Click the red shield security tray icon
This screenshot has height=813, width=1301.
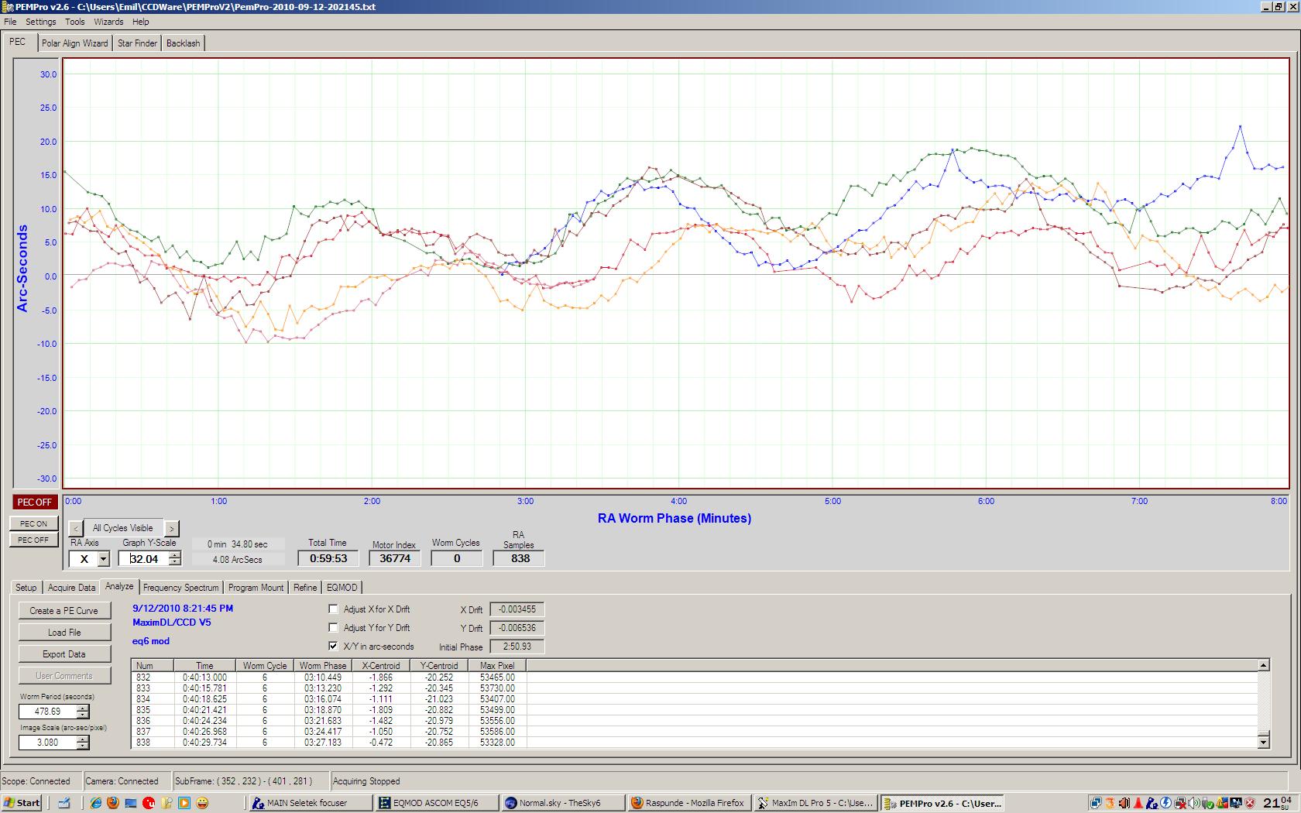coord(1250,803)
